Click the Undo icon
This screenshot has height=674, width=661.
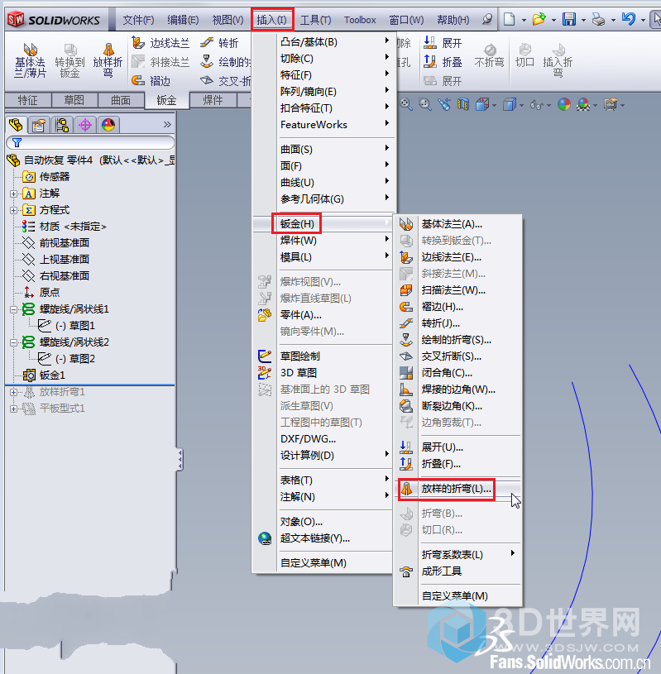point(629,19)
